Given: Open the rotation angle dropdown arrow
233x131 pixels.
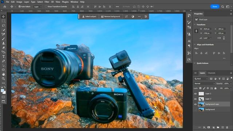Looking at the screenshot, I should pos(210,38).
